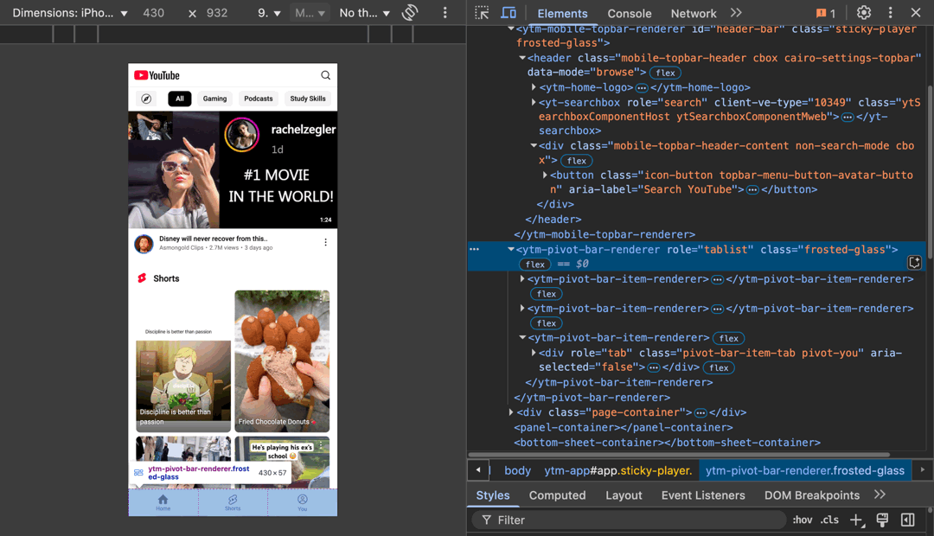Open the #1 MOVIE IN THE WORLD video thumbnail
The width and height of the screenshot is (934, 536).
(x=233, y=169)
